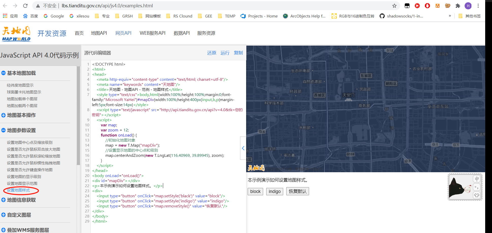Screen dimensions: 492x233
Task: Click the block style button
Action: (x=255, y=191)
